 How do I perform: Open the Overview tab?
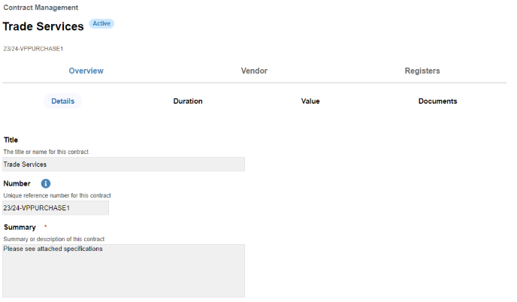(86, 71)
